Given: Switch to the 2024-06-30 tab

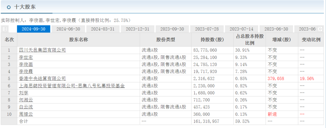Looking at the screenshot, I should click(x=68, y=29).
